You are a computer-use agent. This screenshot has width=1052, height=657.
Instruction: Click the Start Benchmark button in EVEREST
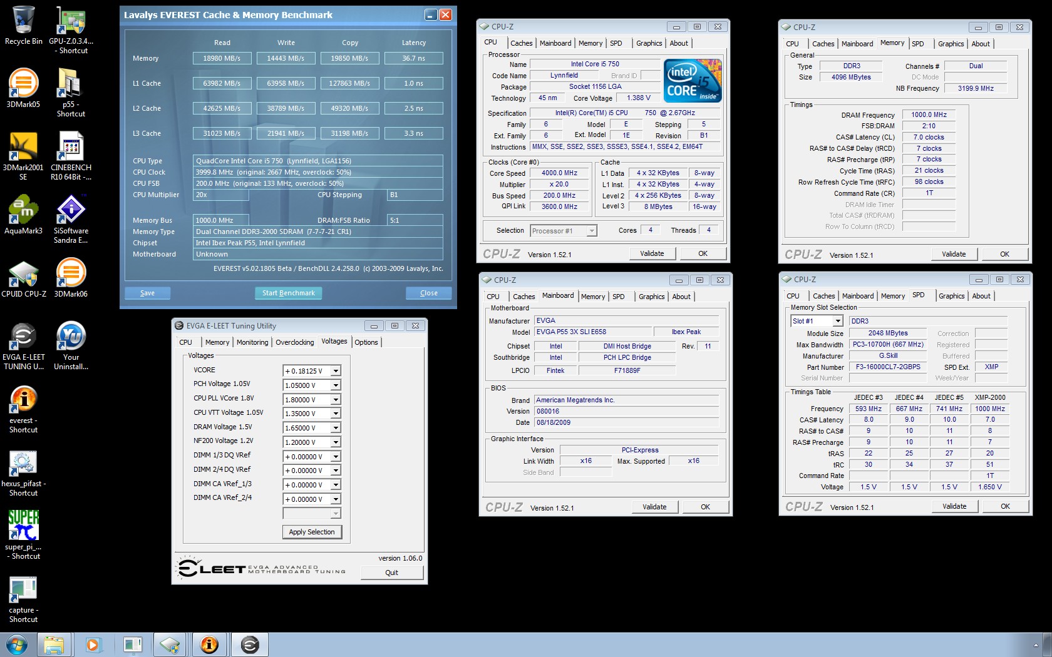point(289,293)
